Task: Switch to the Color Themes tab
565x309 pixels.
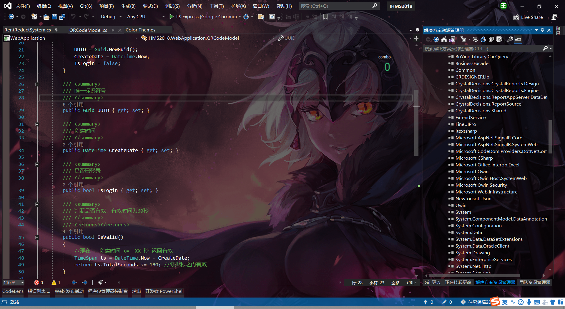Action: 140,30
